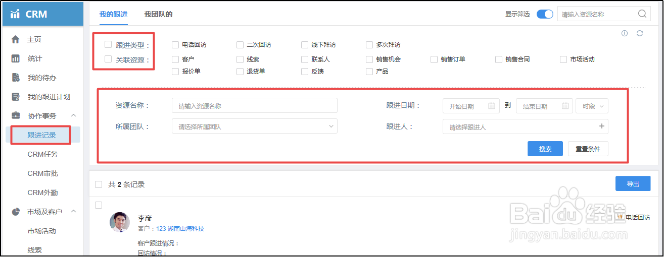Click the 跟进人 selection field
Screen dimensions: 664x257
coord(526,126)
